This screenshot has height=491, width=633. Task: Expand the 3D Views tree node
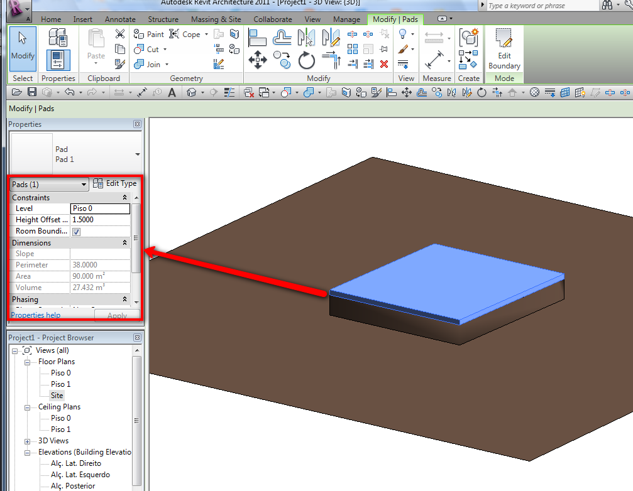[28, 441]
